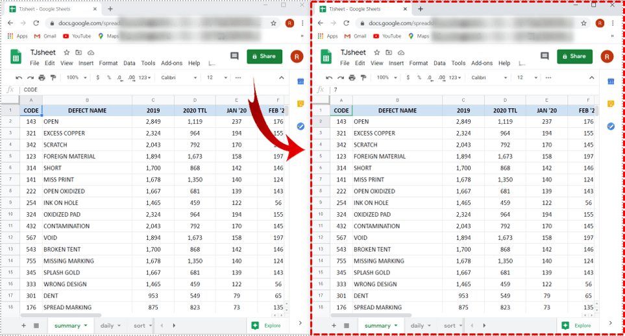Click the green Share button in right window
The height and width of the screenshot is (336, 625).
click(574, 56)
